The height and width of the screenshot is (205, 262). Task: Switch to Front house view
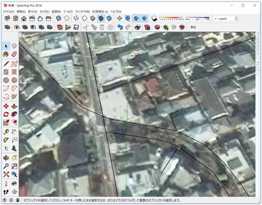(x=24, y=19)
